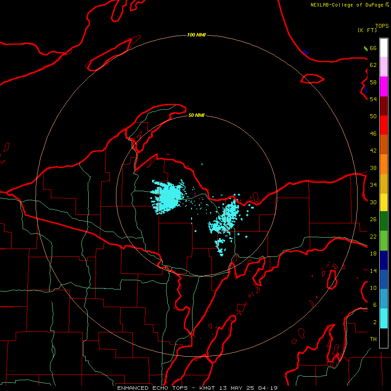Click the 46 legend value
Image resolution: width=391 pixels, height=391 pixels.
coord(373,134)
